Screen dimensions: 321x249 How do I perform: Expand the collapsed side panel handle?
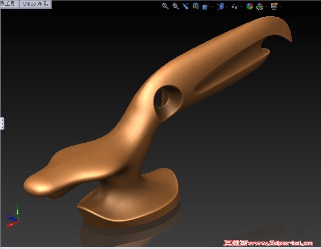(2, 123)
